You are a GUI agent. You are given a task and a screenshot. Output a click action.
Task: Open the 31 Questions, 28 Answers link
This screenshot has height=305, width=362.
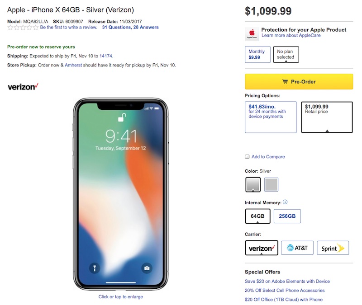[x=130, y=28]
